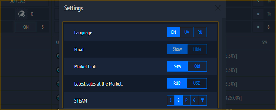Set latest Market sales to USD
276x110 pixels.
click(197, 83)
